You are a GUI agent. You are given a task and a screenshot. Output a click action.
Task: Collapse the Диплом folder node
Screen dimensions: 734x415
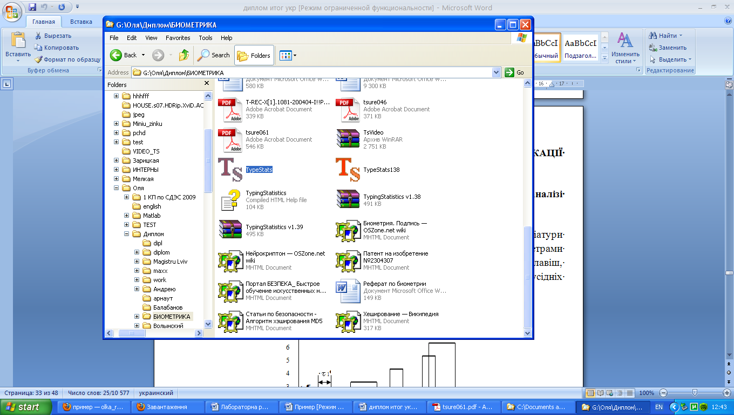(x=127, y=234)
